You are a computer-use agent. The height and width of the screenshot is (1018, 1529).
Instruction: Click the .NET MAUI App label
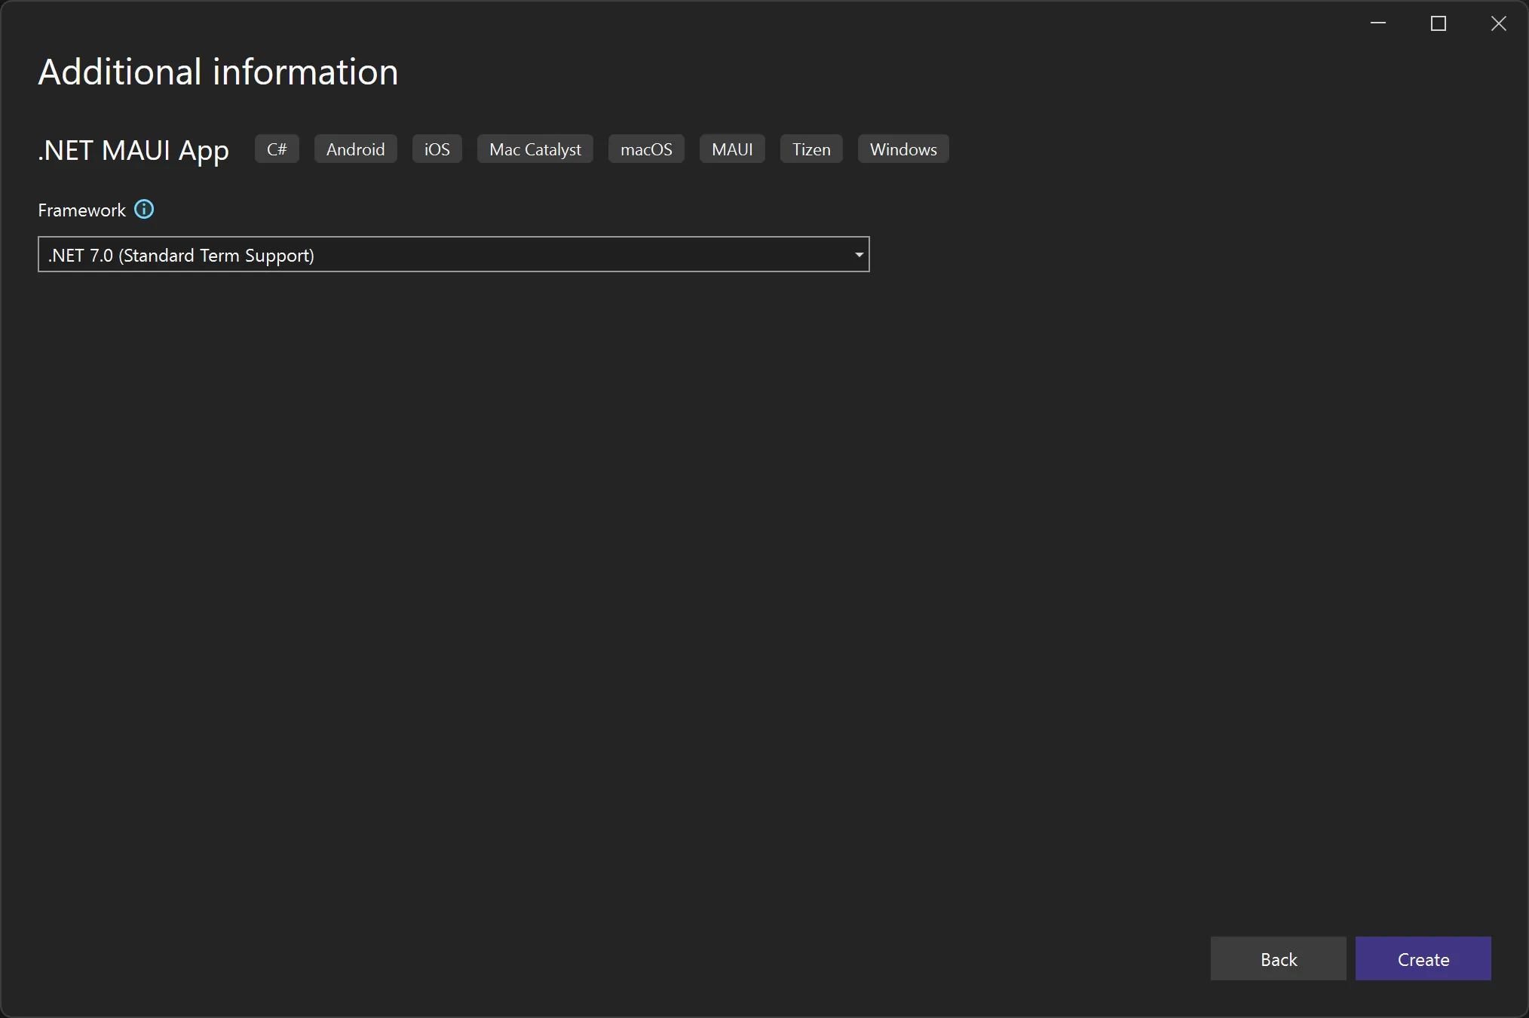pos(133,150)
